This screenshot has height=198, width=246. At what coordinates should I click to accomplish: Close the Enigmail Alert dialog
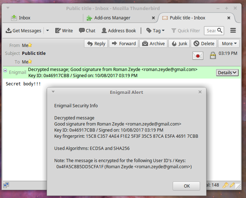(x=200, y=92)
